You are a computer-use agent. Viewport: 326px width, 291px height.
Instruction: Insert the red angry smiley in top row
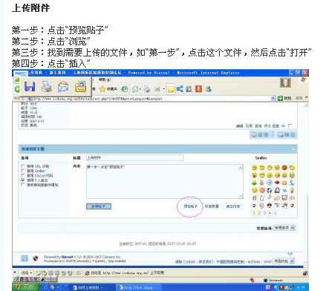(x=284, y=168)
